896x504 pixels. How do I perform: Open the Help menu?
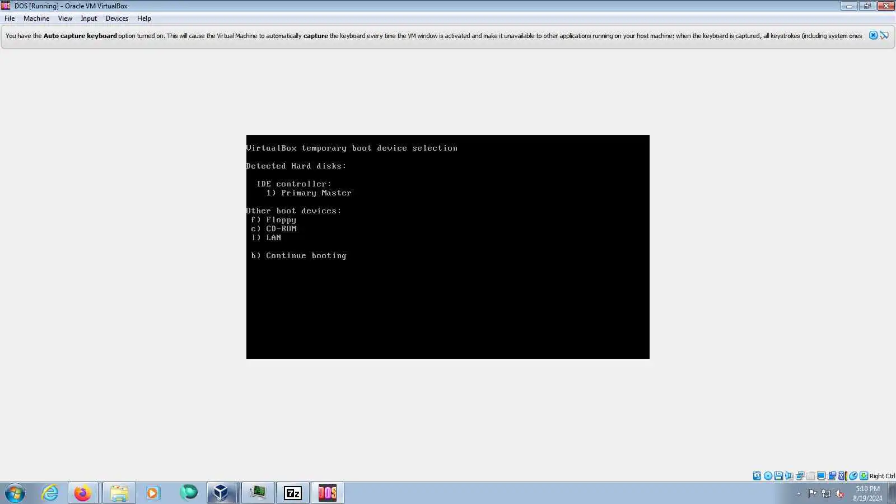(x=144, y=18)
